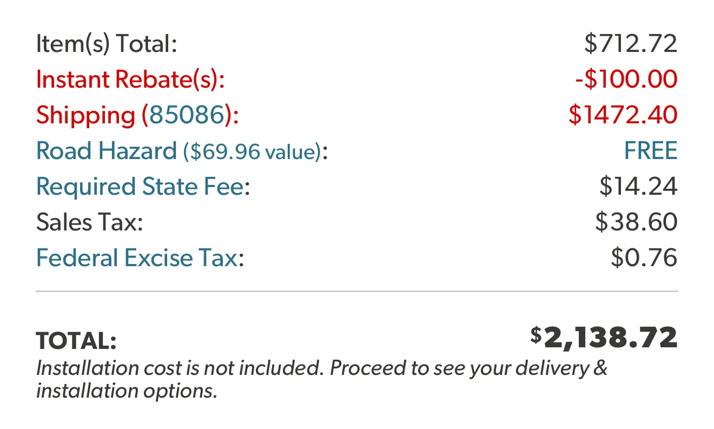
Task: Select the $0.76 excise tax amount
Action: [644, 258]
